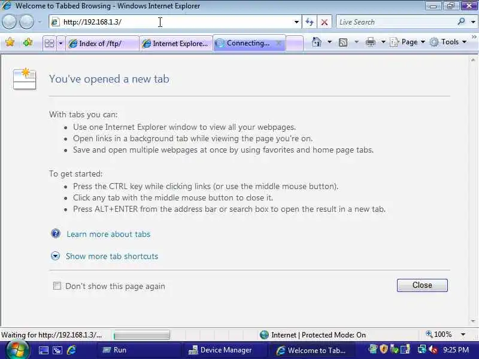Switch to the Internet Explorer tab
This screenshot has width=479, height=359.
pyautogui.click(x=176, y=44)
